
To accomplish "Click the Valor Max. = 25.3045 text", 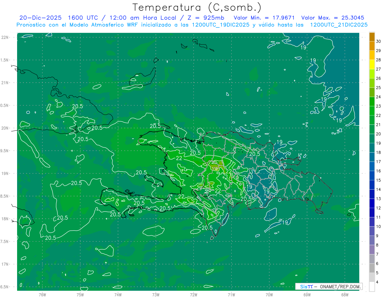I will coord(333,18).
